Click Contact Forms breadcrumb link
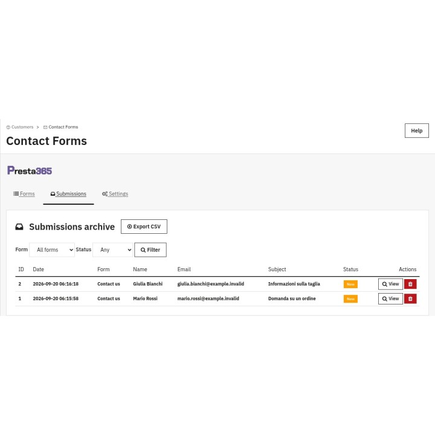This screenshot has width=435, height=435. pos(61,127)
